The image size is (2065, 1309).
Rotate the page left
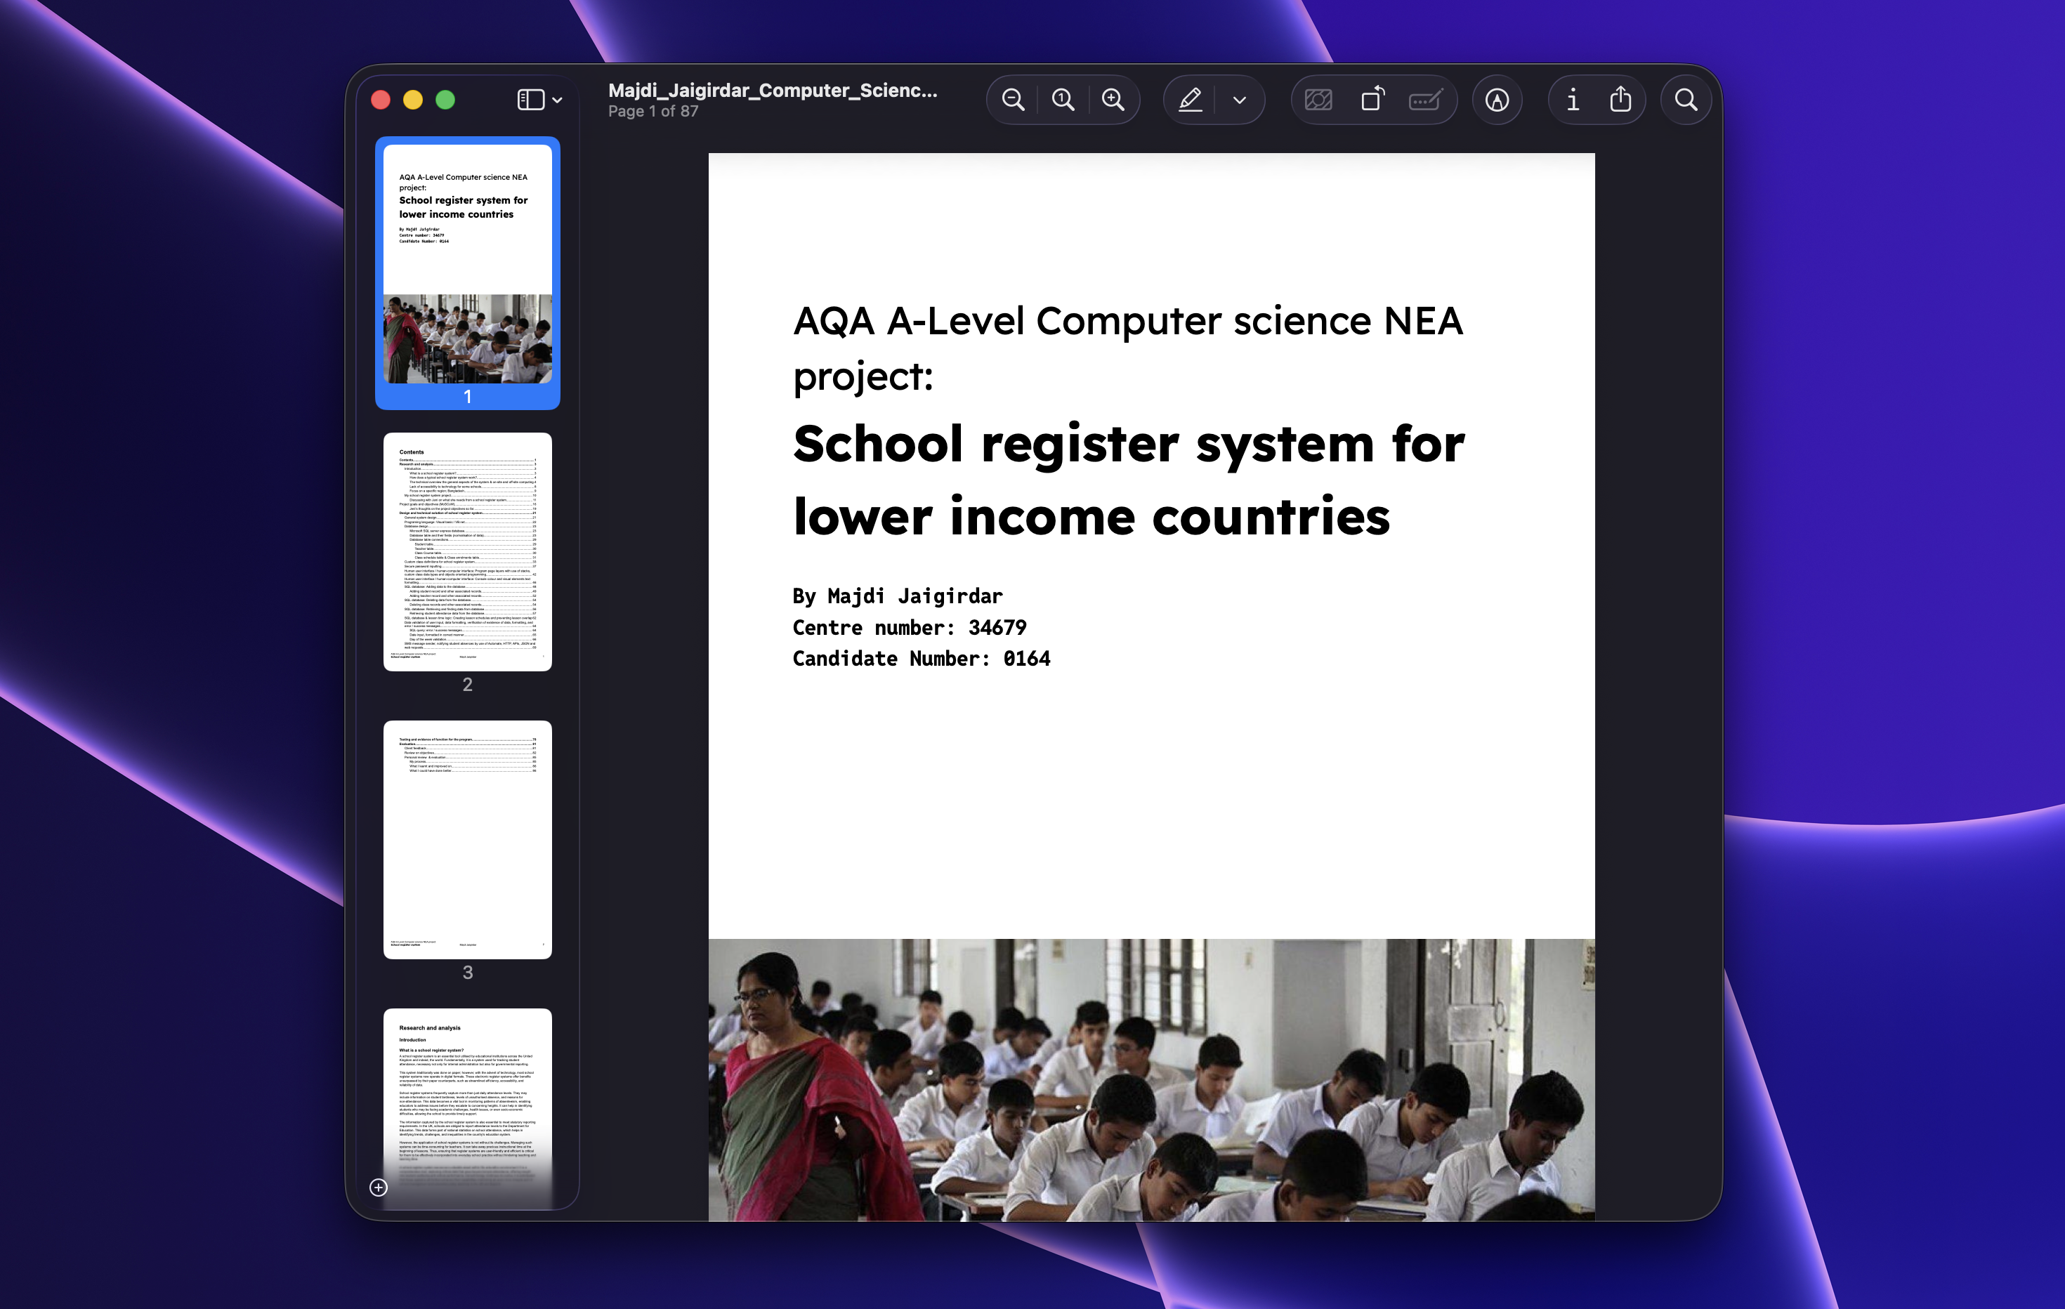click(1372, 100)
